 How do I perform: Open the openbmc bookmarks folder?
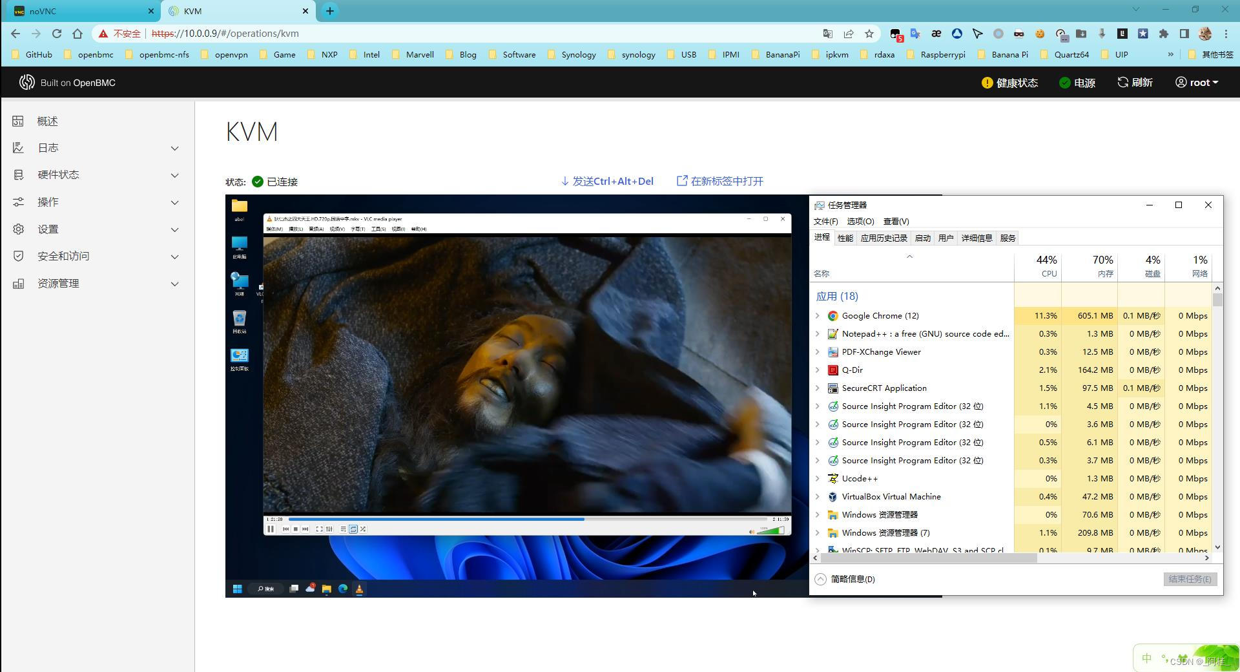click(x=88, y=55)
